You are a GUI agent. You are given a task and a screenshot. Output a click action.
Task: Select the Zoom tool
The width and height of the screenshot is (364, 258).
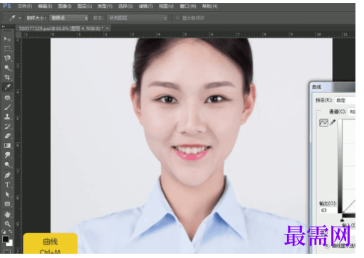7,224
